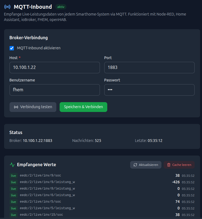Click the Passwort input field
202x219 pixels.
coord(149,90)
